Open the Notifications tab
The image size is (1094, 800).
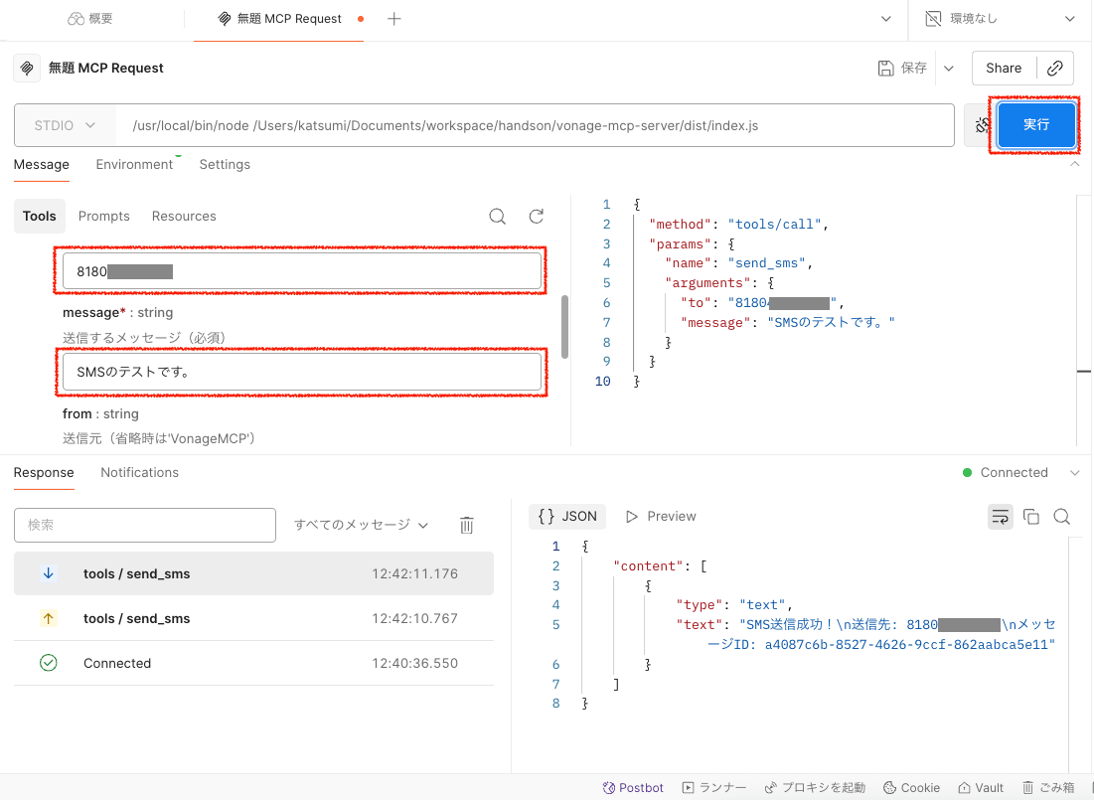pyautogui.click(x=139, y=473)
